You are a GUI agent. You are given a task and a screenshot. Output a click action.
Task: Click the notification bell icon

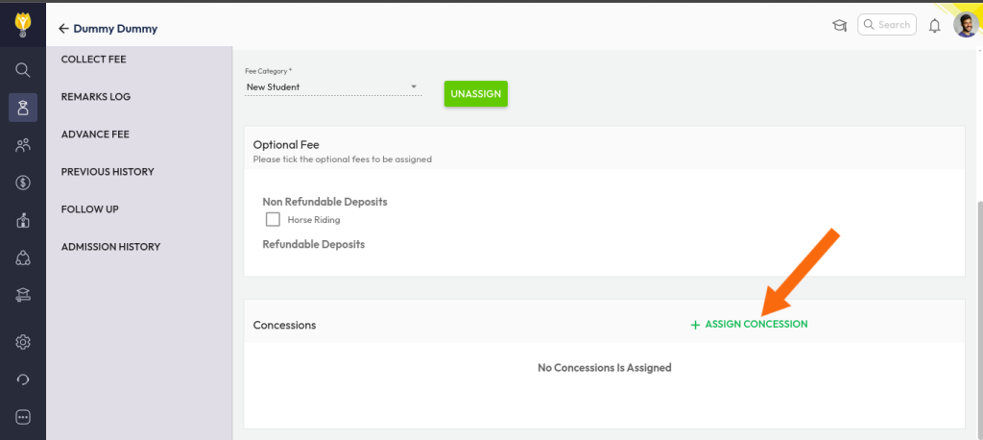pos(934,26)
